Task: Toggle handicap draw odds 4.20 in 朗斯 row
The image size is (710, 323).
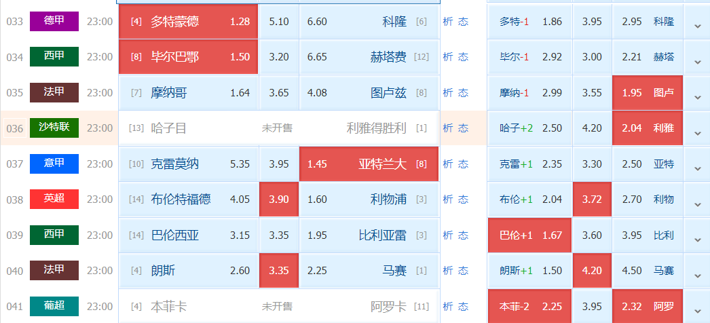Action: click(x=593, y=271)
